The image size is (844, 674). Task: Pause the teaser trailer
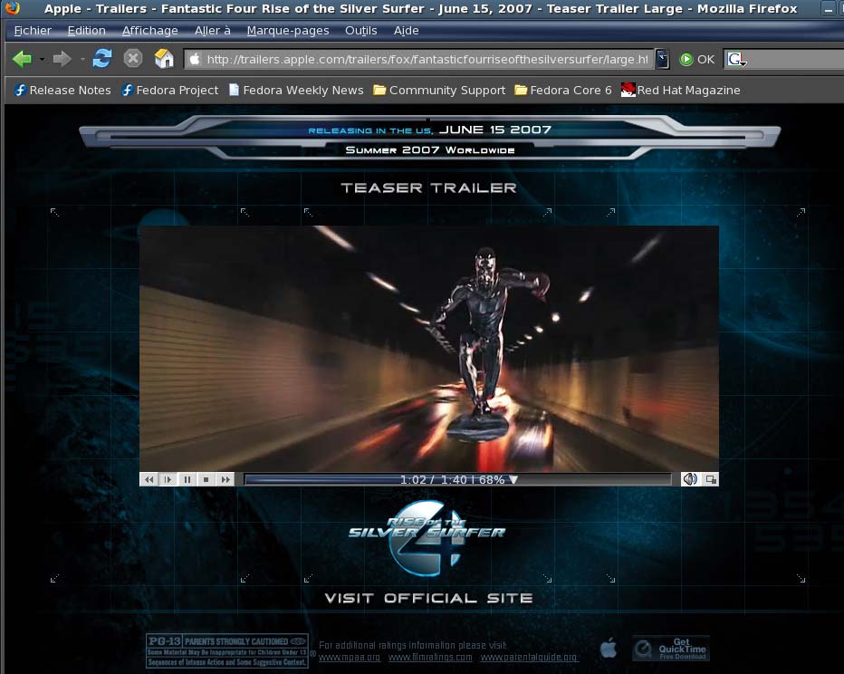(187, 479)
